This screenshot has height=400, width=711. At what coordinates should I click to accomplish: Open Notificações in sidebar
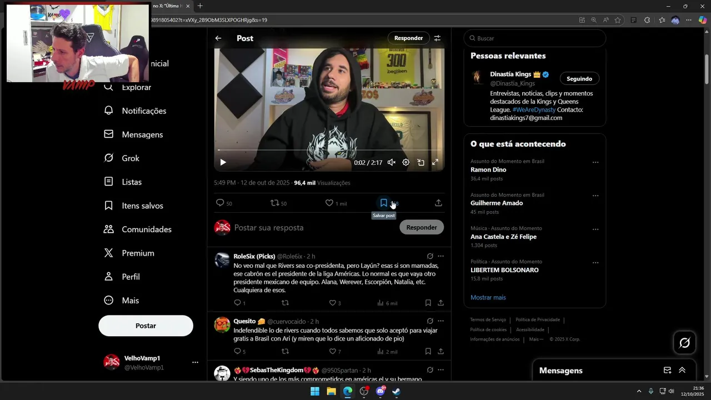[136, 111]
